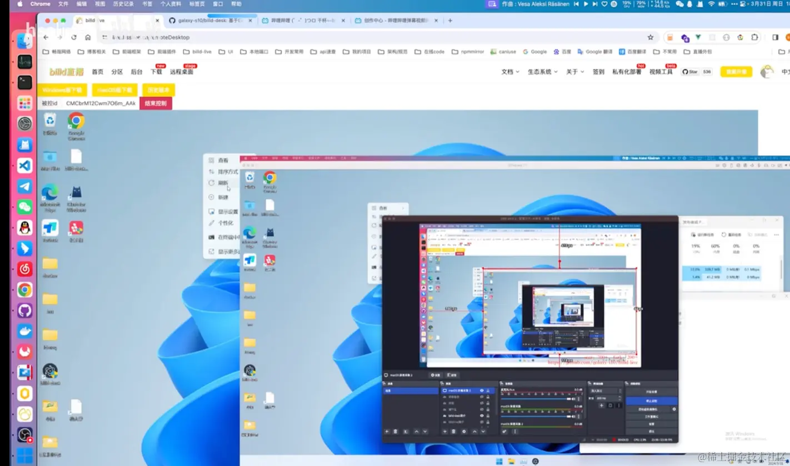The image size is (790, 466).
Task: Expand the 文档 dropdown in site header
Action: 510,72
